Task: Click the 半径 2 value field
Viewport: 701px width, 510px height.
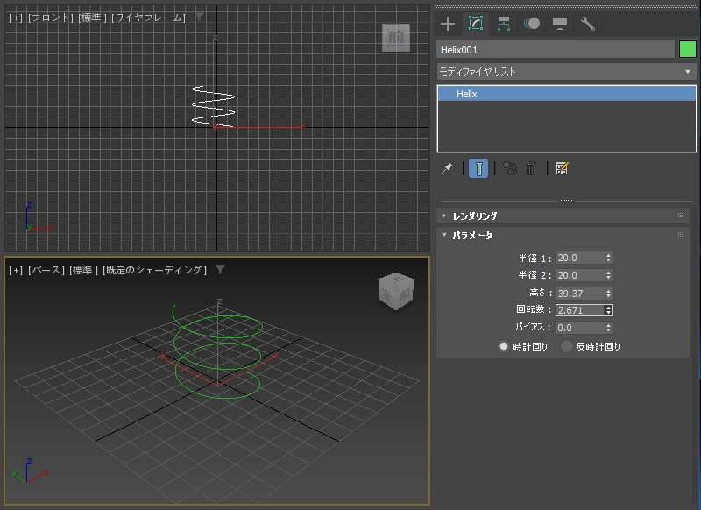Action: [580, 275]
